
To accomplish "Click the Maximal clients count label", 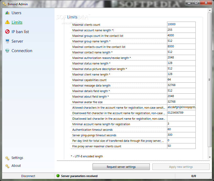I will (x=86, y=25).
